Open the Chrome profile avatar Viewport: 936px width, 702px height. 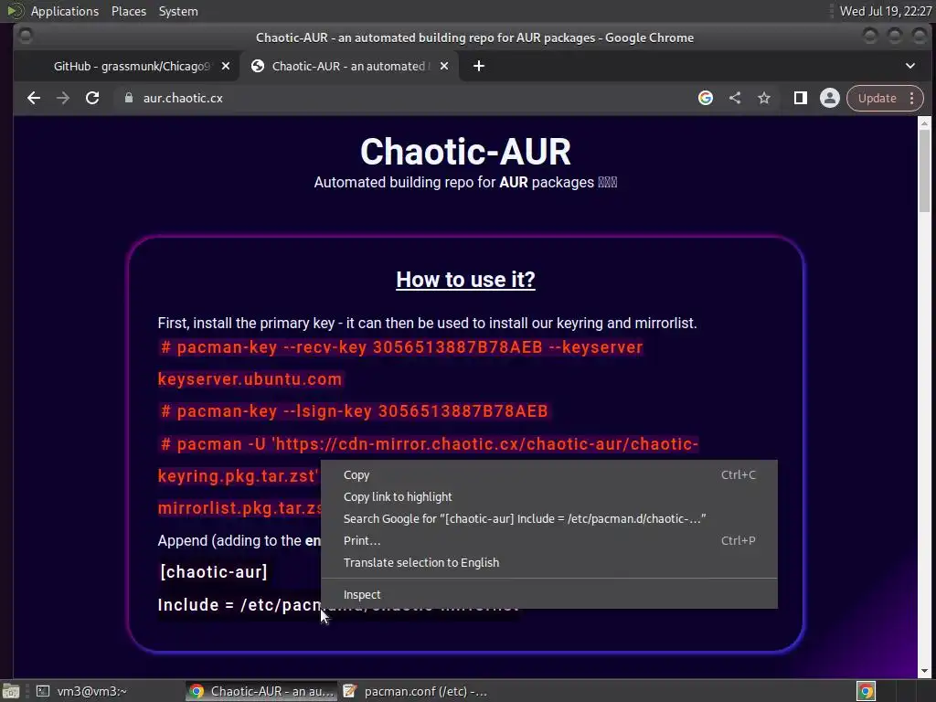click(x=830, y=98)
